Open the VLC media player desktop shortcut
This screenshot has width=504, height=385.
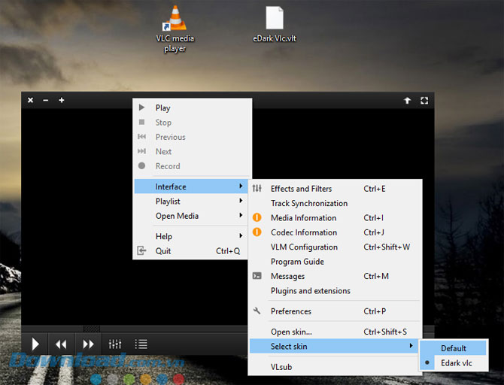click(175, 29)
